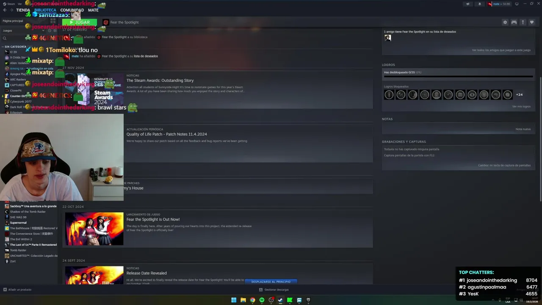Show all 24 more locked achievements
Screen dimensions: 542x305
[x=519, y=94]
